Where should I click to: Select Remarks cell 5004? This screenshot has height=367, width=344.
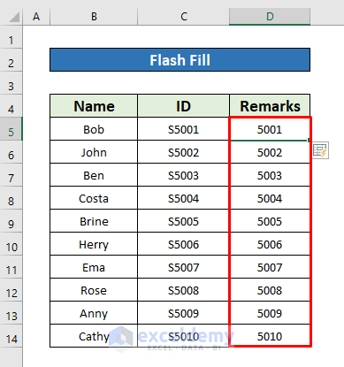tap(270, 198)
